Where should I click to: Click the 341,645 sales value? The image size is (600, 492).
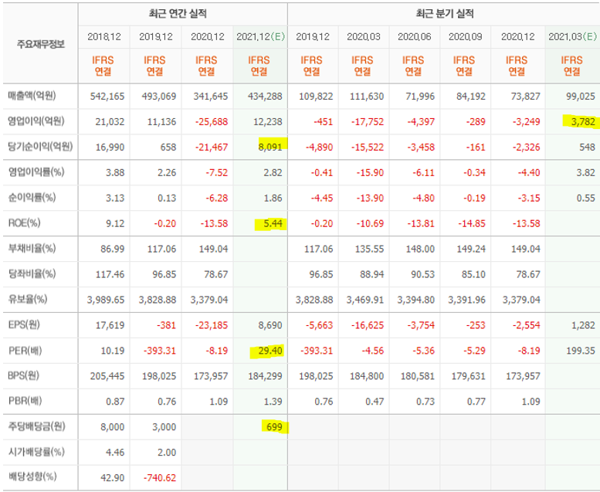coord(211,96)
